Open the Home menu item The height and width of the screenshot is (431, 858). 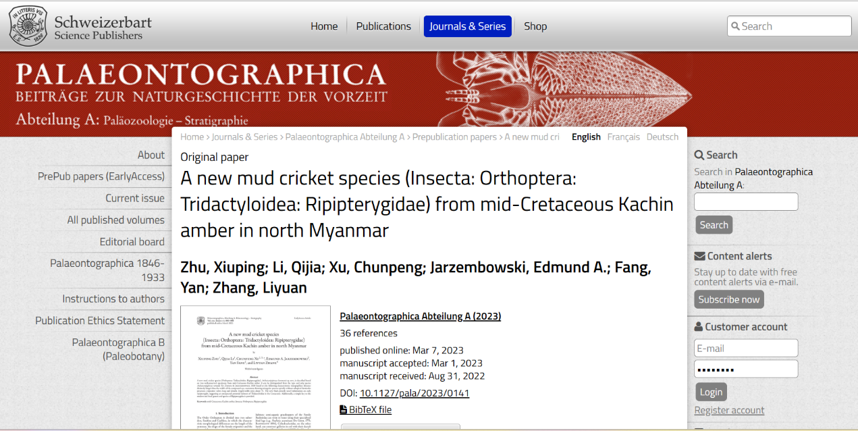click(324, 26)
